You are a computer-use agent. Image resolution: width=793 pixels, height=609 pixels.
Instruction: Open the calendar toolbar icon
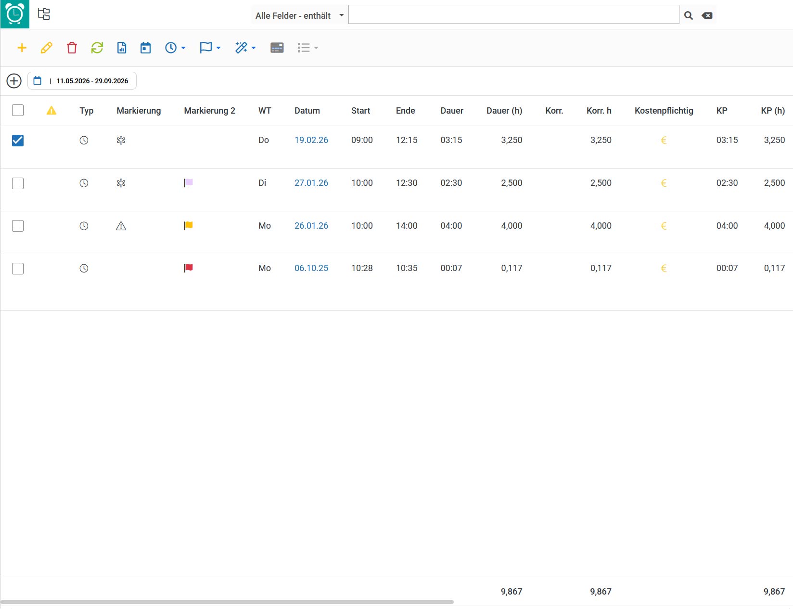click(146, 48)
